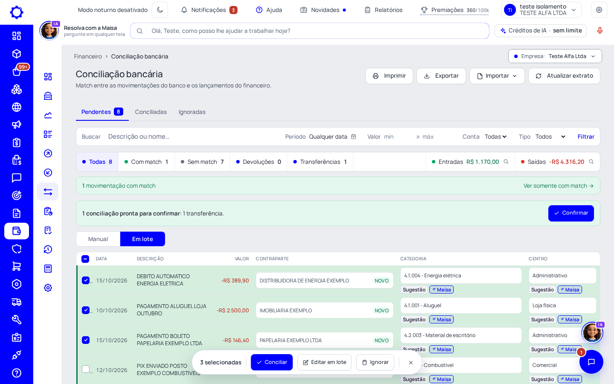Image resolution: width=614 pixels, height=384 pixels.
Task: Click the microphone voice input icon
Action: [600, 31]
